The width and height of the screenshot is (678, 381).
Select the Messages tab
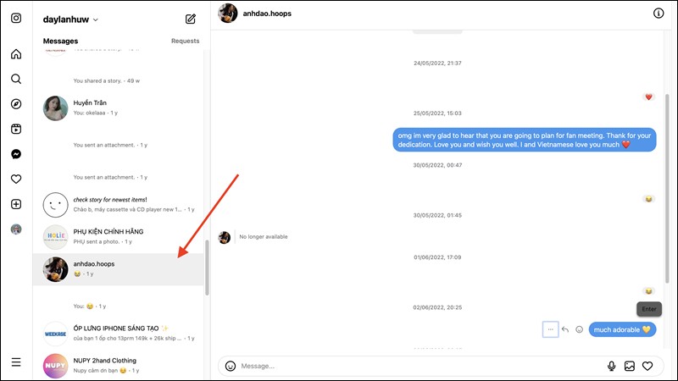[60, 41]
